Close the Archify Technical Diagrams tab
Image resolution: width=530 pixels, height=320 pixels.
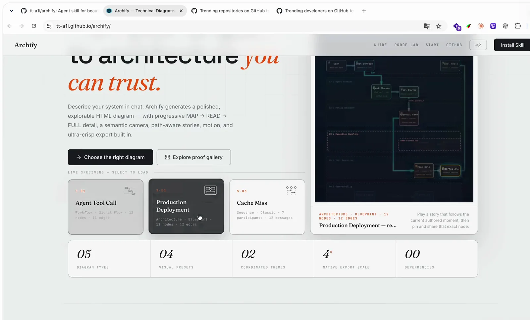pyautogui.click(x=181, y=11)
